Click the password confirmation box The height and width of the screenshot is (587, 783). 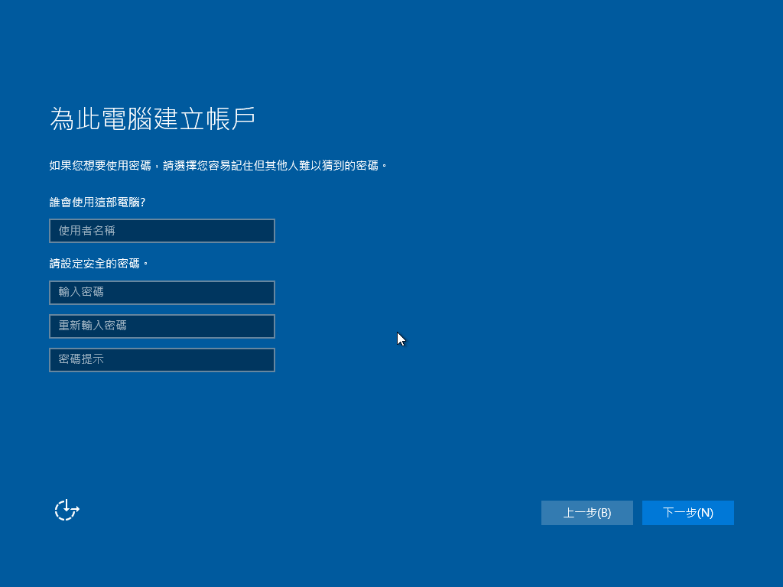click(161, 326)
